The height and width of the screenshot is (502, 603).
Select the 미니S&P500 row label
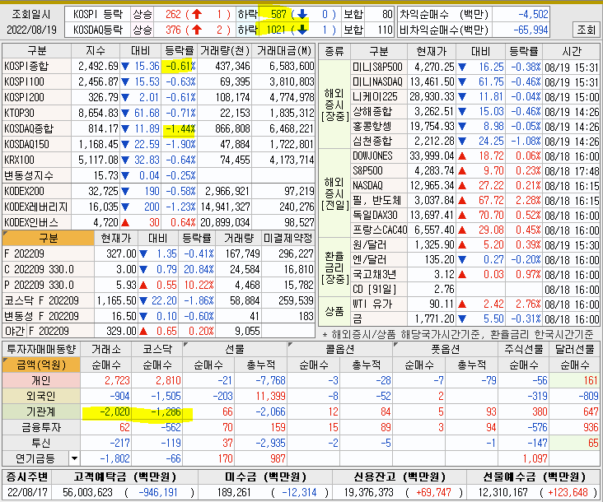[x=377, y=67]
